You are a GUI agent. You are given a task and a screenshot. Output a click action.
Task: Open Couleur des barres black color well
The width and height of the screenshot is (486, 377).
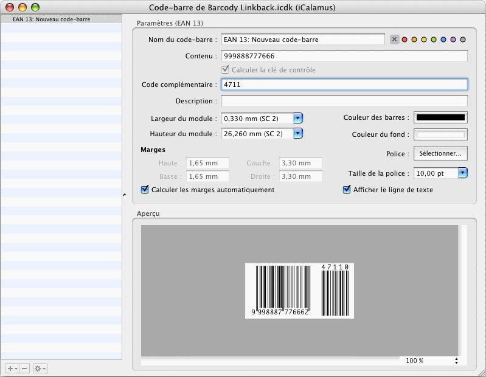click(440, 117)
